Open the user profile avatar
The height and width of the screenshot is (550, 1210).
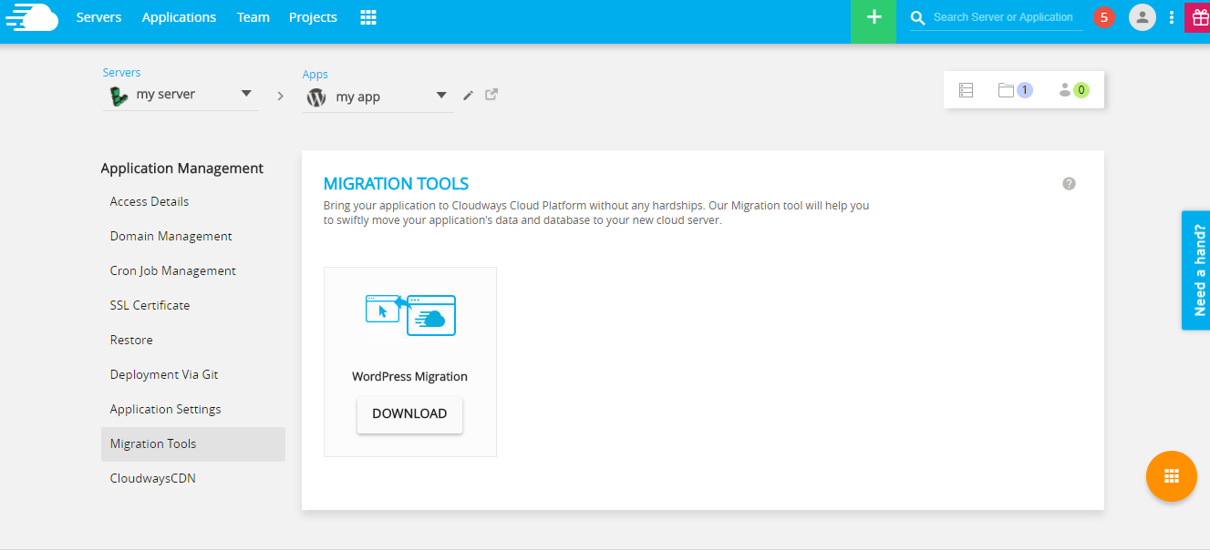(x=1143, y=17)
